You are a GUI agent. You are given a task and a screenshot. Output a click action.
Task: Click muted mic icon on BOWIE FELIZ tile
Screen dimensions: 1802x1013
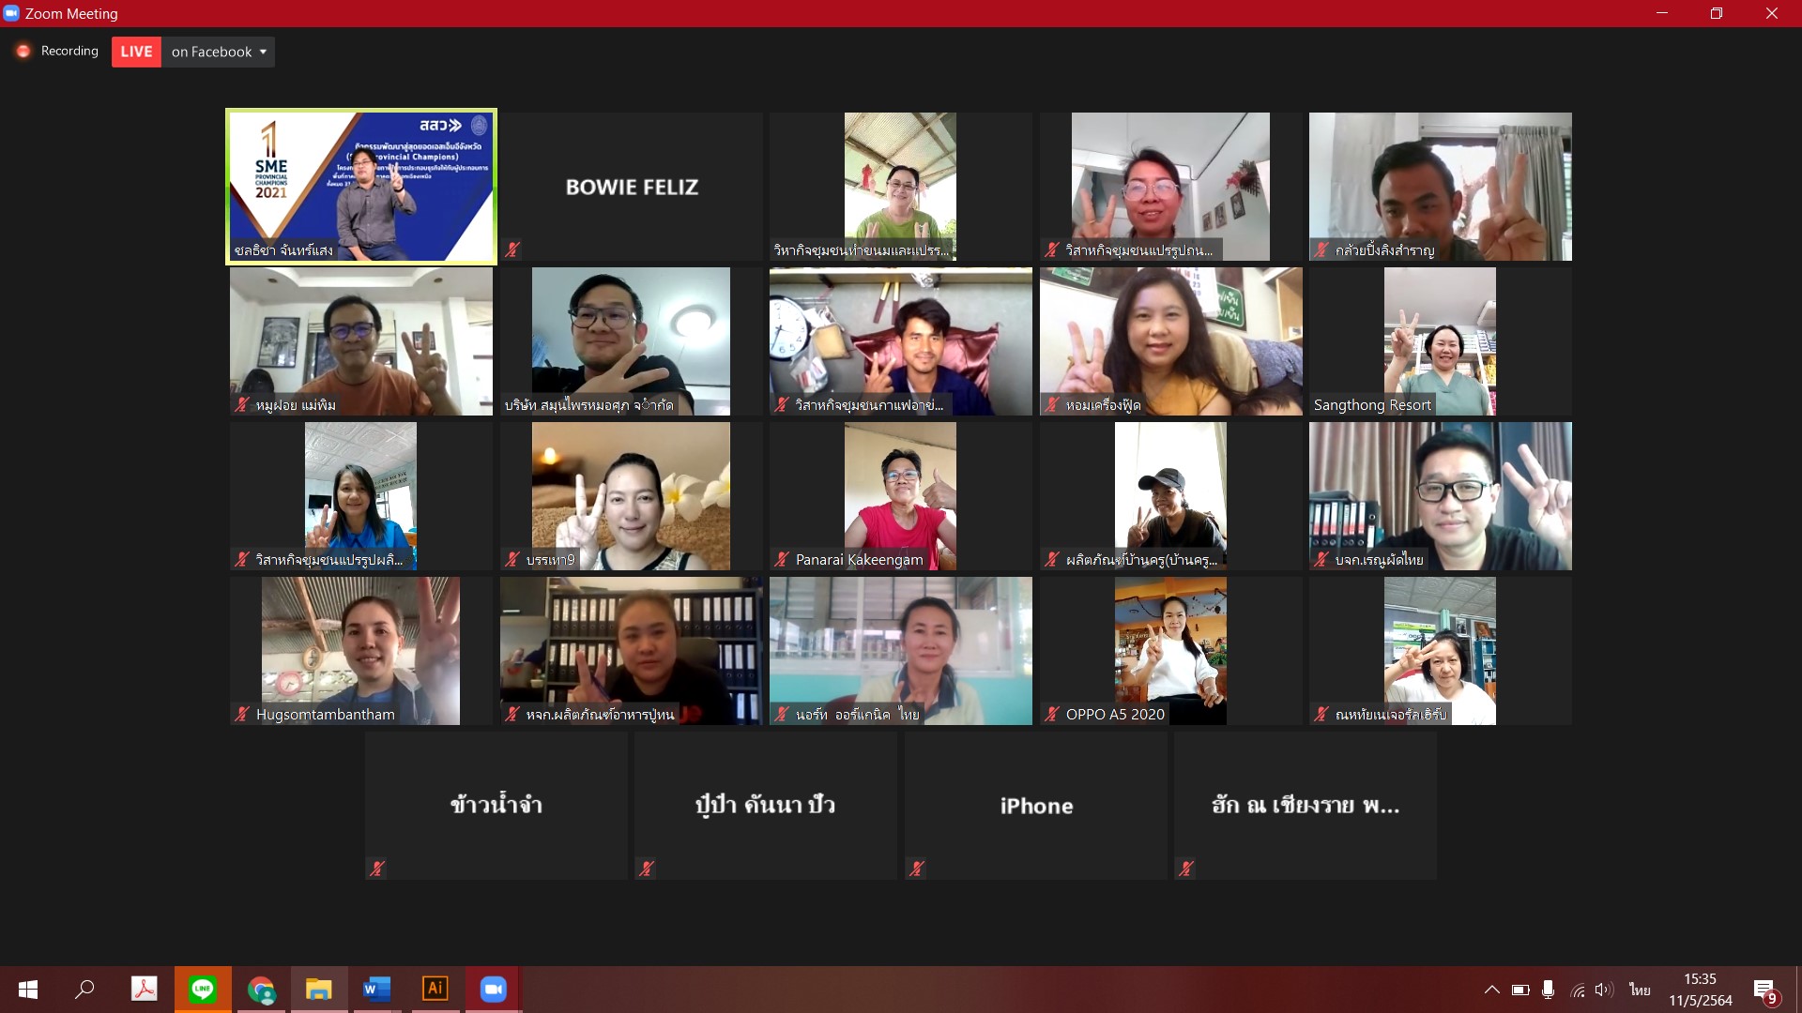pos(512,249)
